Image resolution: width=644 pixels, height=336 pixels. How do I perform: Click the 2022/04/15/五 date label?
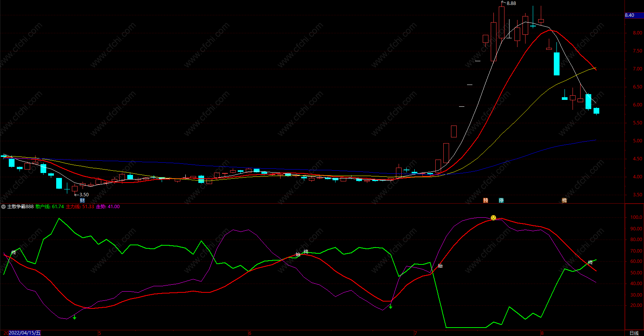25,333
